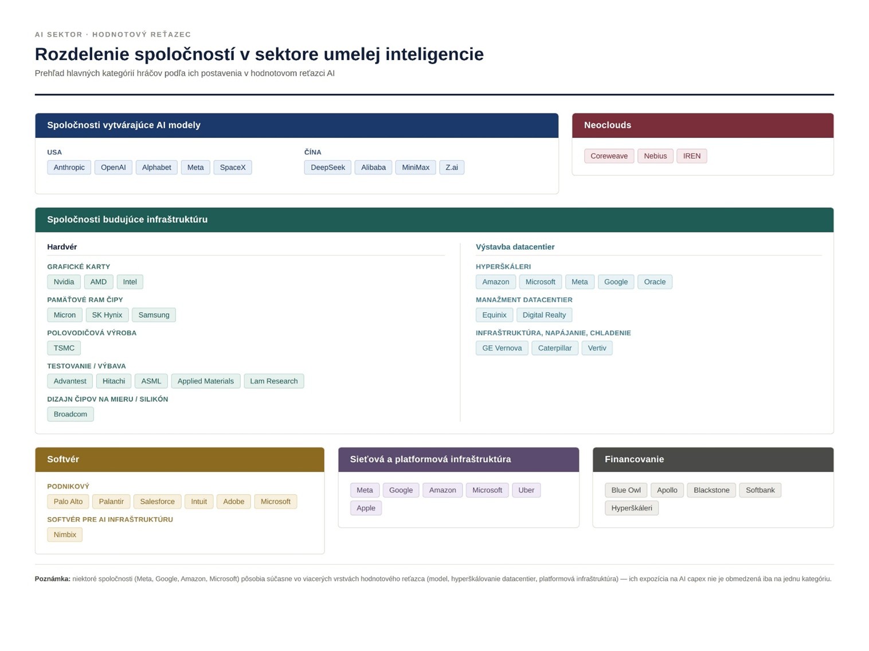The height and width of the screenshot is (651, 869).
Task: Click the Broadcom chip
Action: [x=71, y=415]
